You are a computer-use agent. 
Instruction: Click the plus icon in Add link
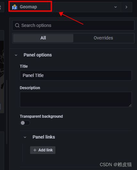click(35, 150)
